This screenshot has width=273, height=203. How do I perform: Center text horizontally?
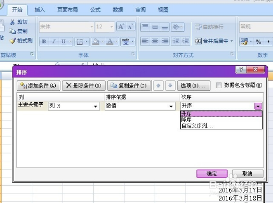(x=155, y=41)
